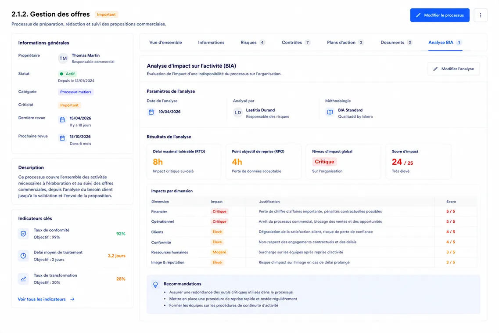Click the Élevé badge in Clients row
The image size is (499, 333).
coord(217,232)
